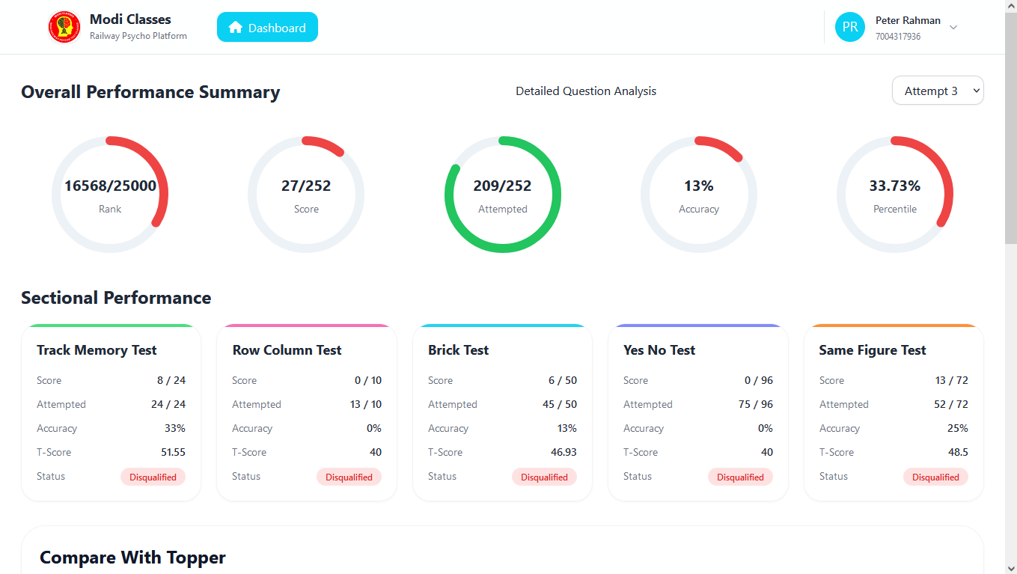Image resolution: width=1017 pixels, height=574 pixels.
Task: Click the PR user avatar
Action: pos(850,27)
